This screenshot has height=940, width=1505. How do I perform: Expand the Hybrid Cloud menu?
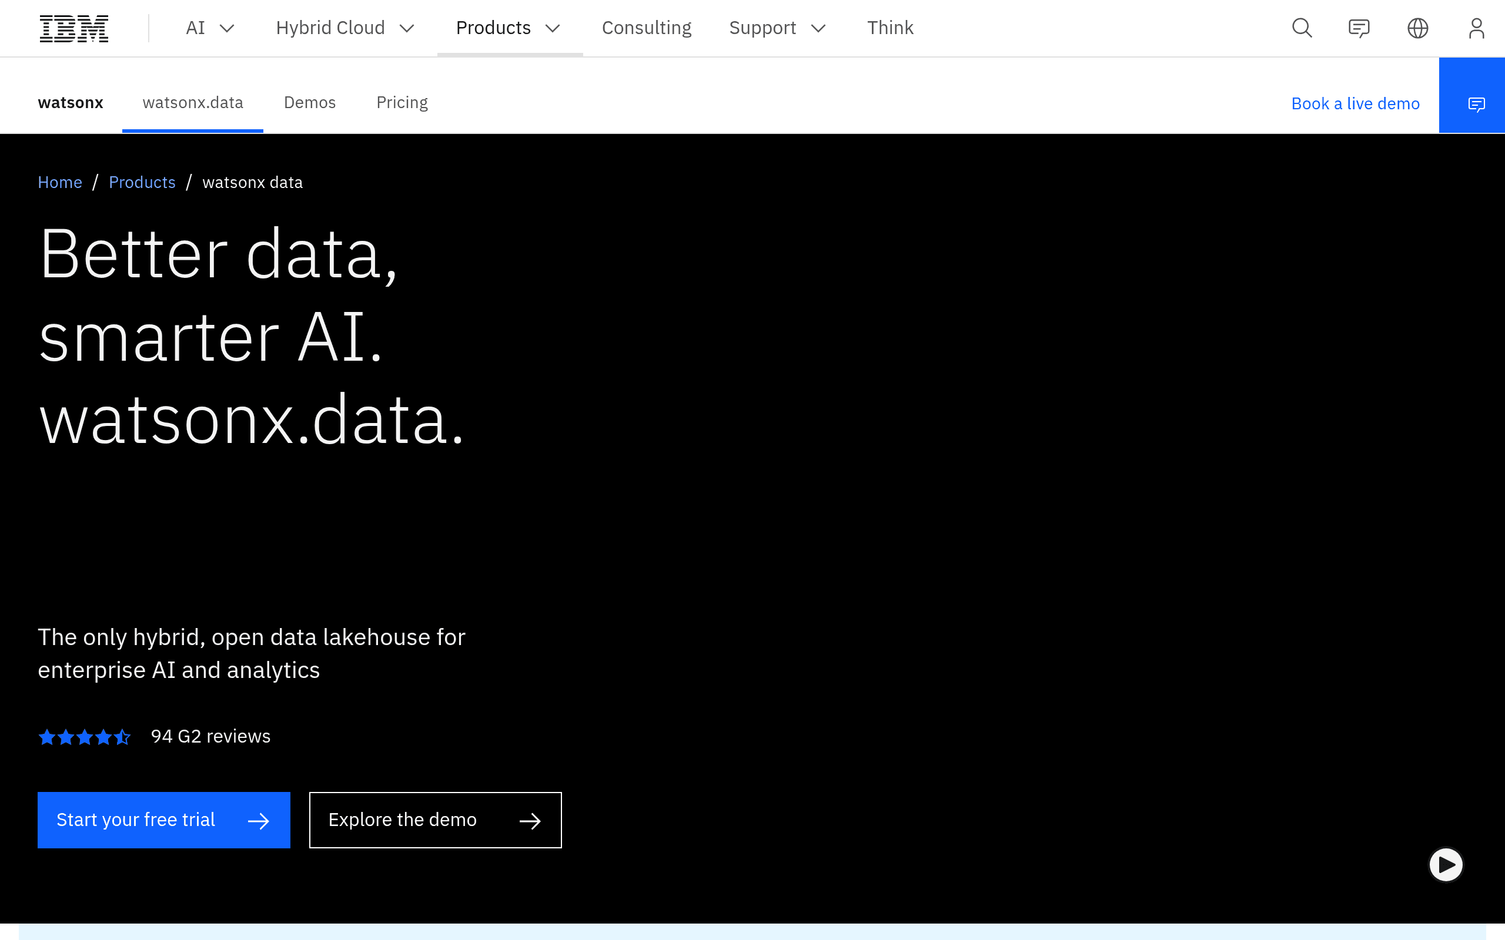345,28
